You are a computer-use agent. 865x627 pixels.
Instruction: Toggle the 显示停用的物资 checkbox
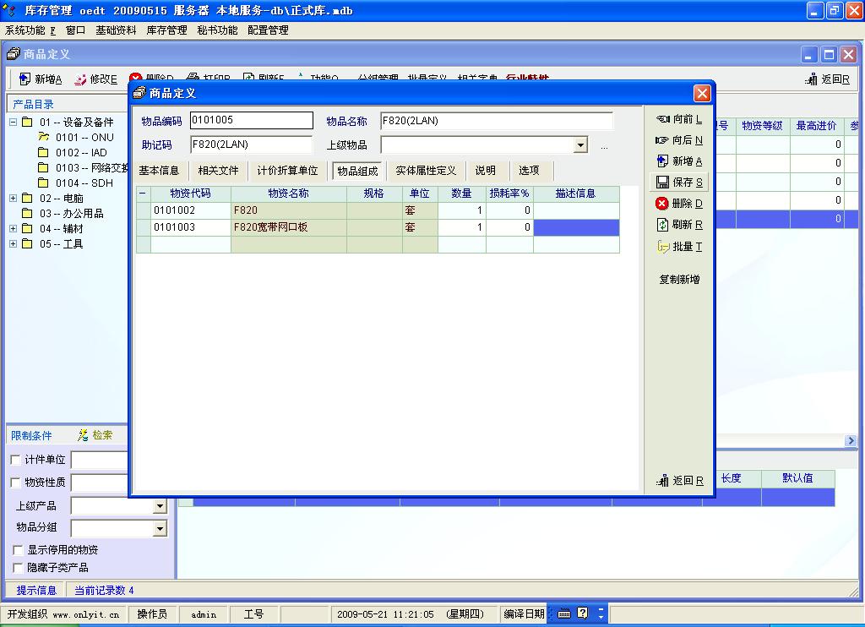click(16, 550)
